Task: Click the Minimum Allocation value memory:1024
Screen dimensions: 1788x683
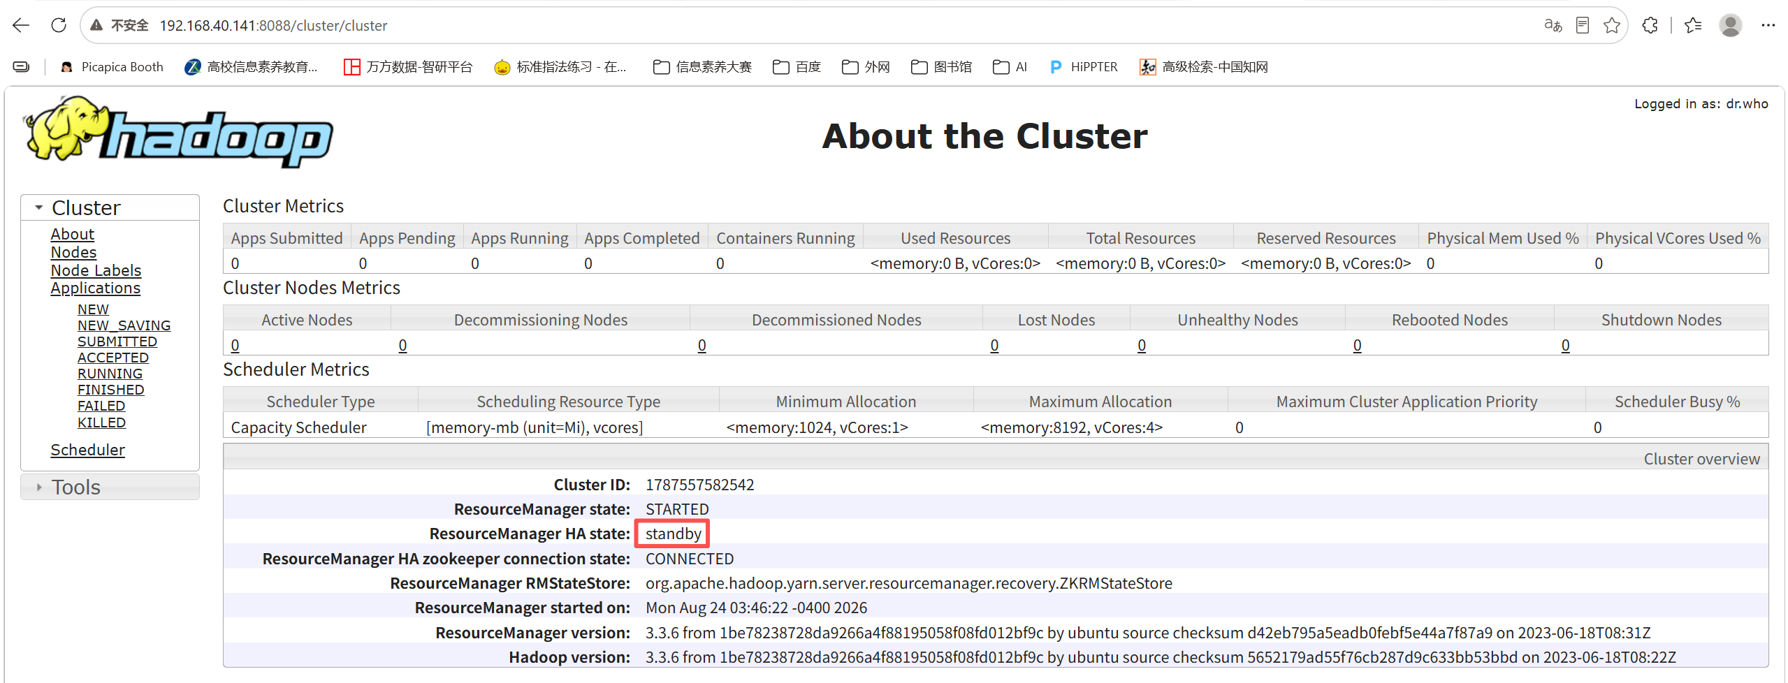Action: pos(817,427)
